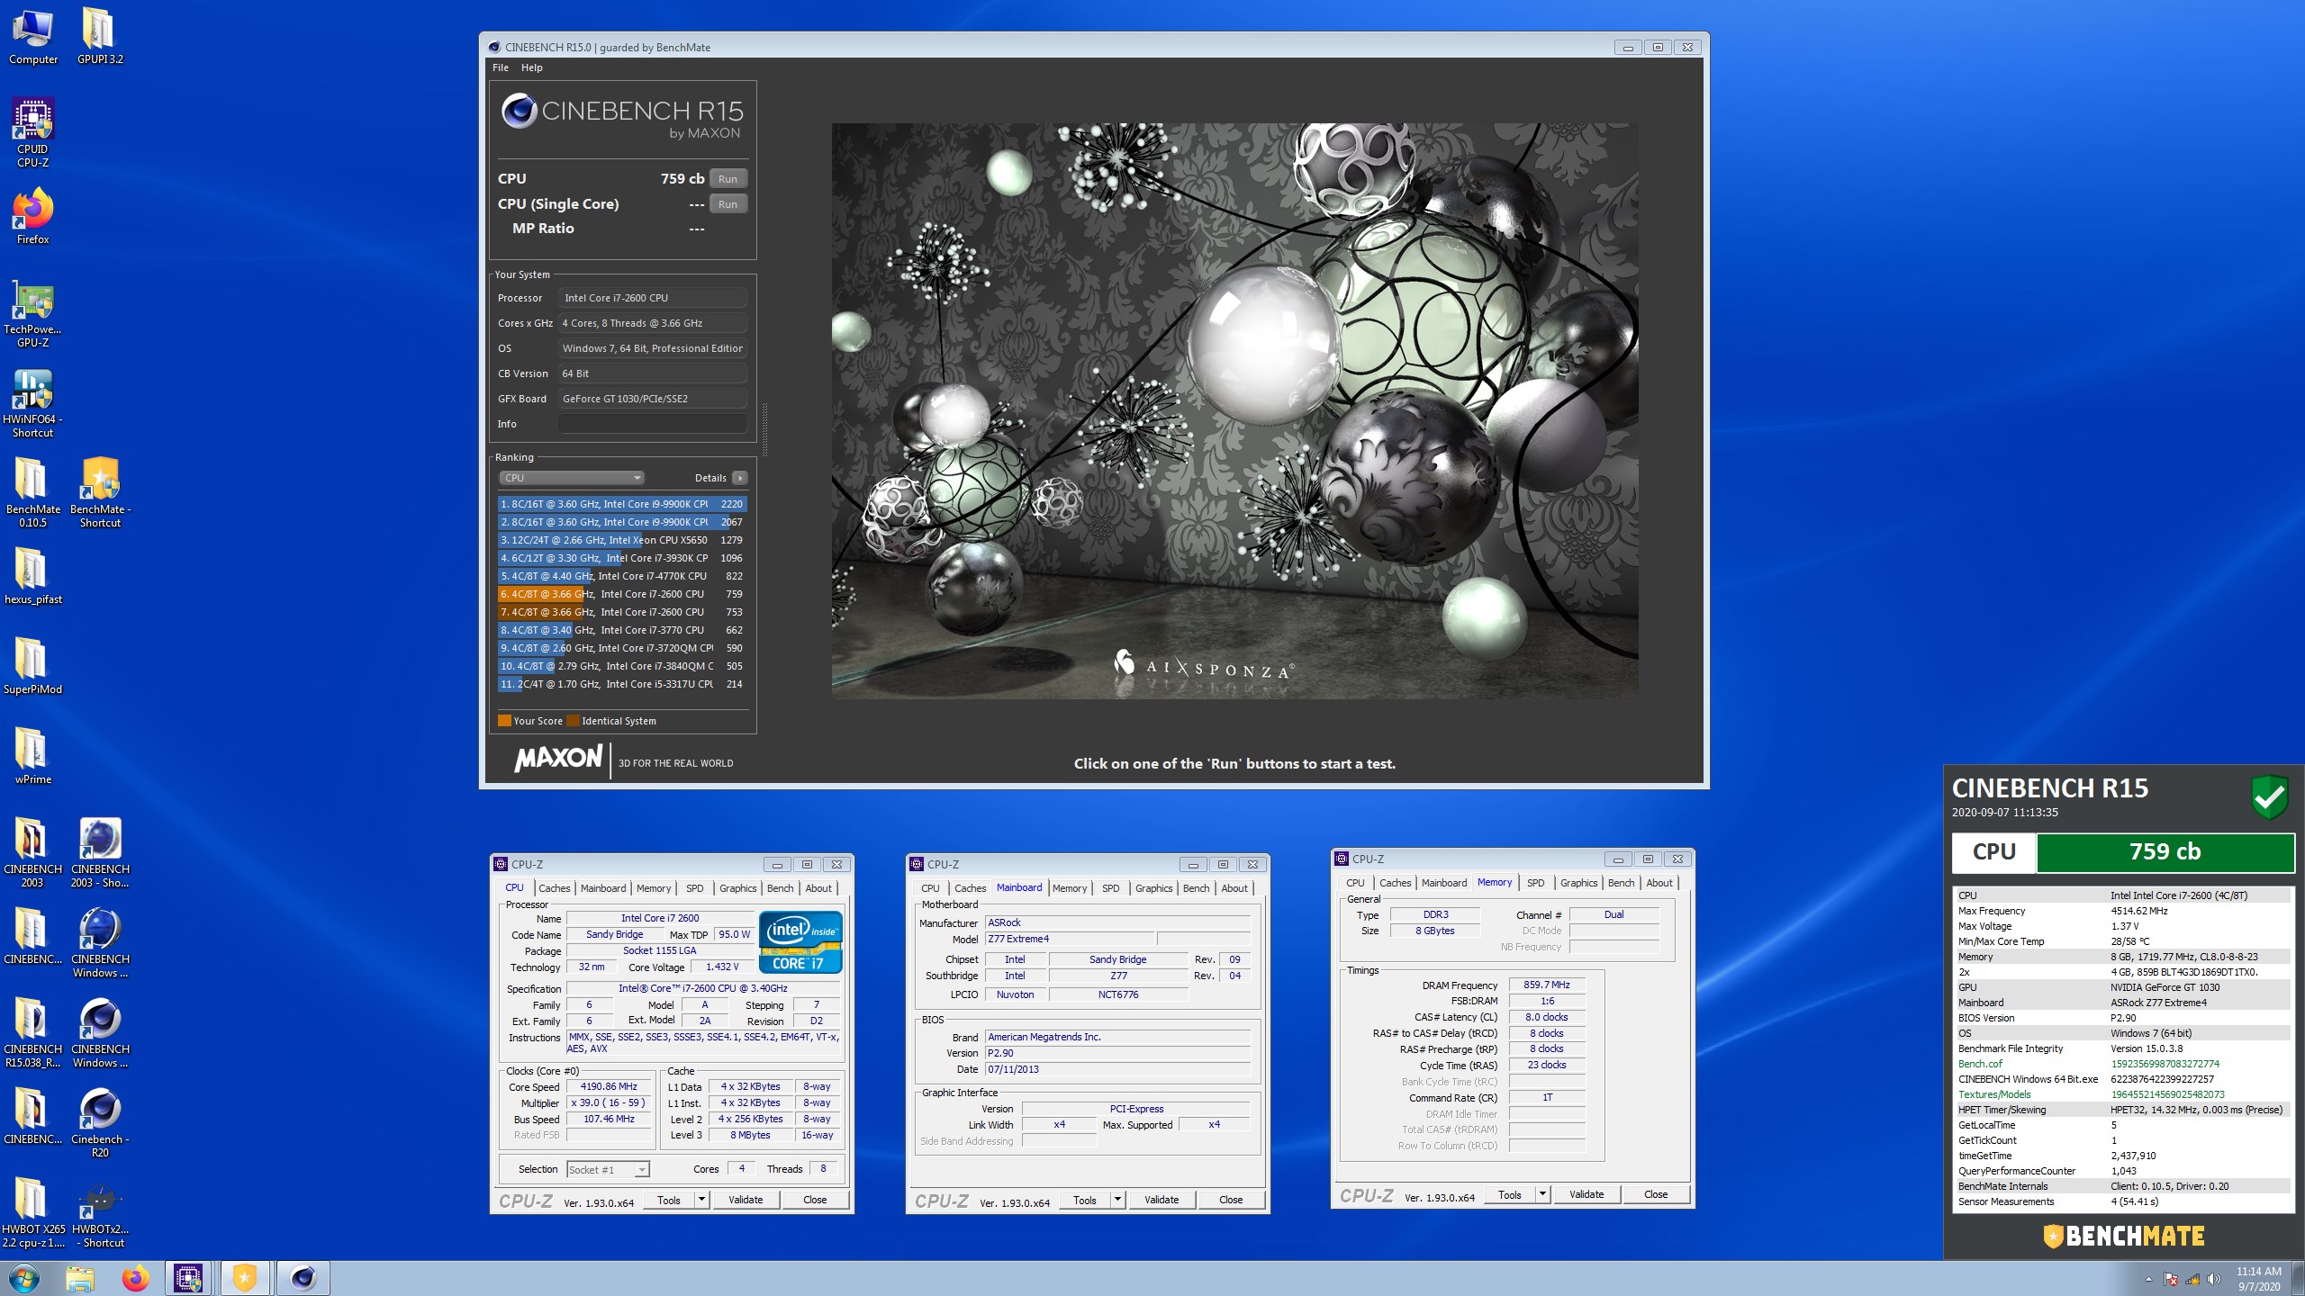Click the Processor field Intel Core i7-2600
The image size is (2305, 1296).
tap(653, 298)
